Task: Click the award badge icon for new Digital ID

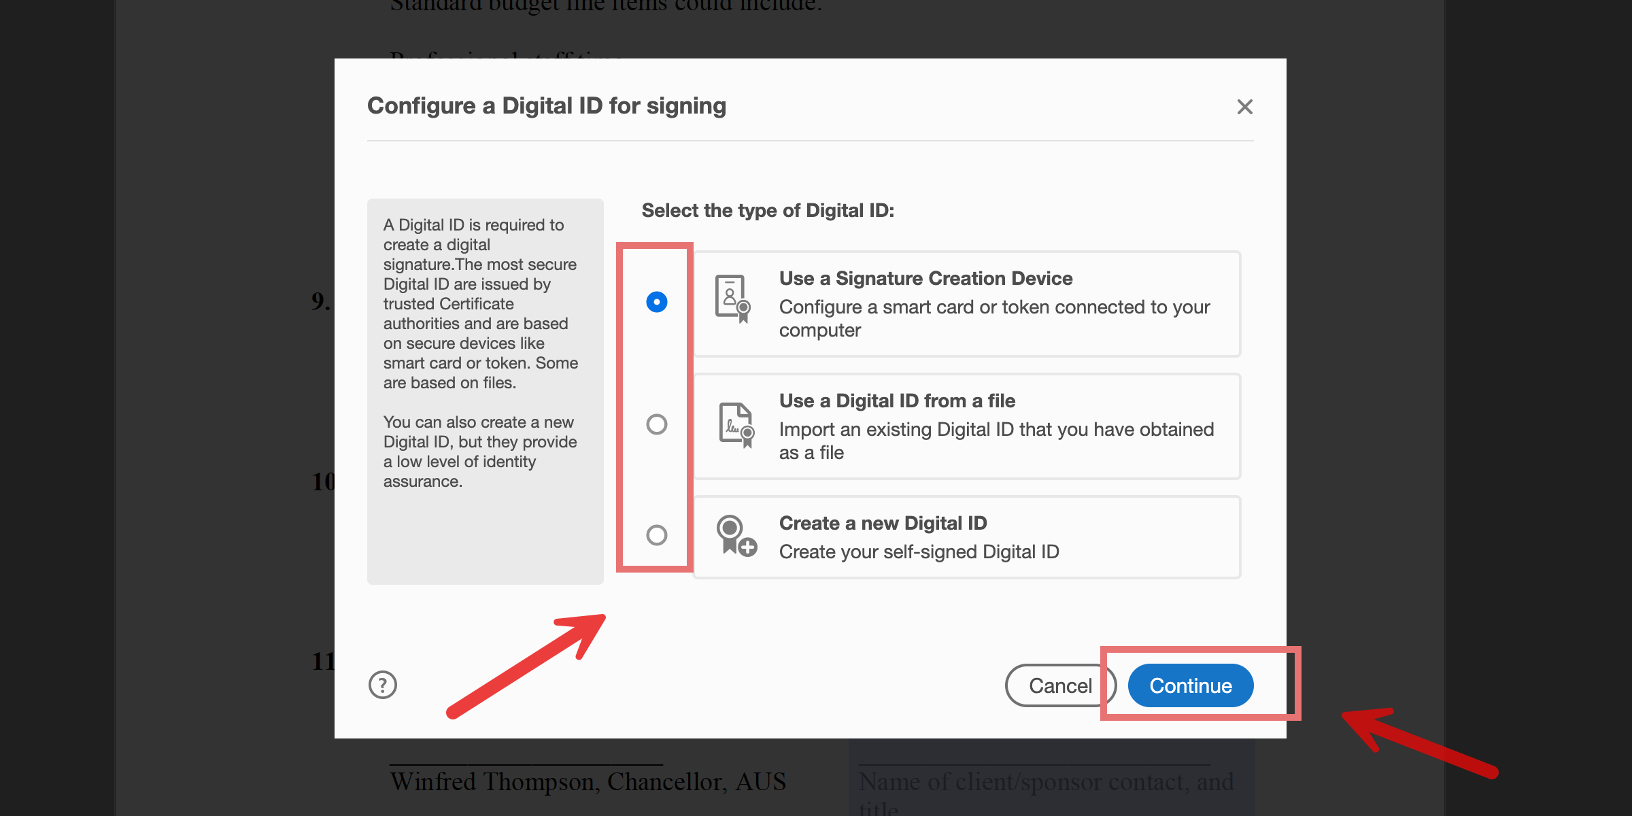Action: [729, 532]
